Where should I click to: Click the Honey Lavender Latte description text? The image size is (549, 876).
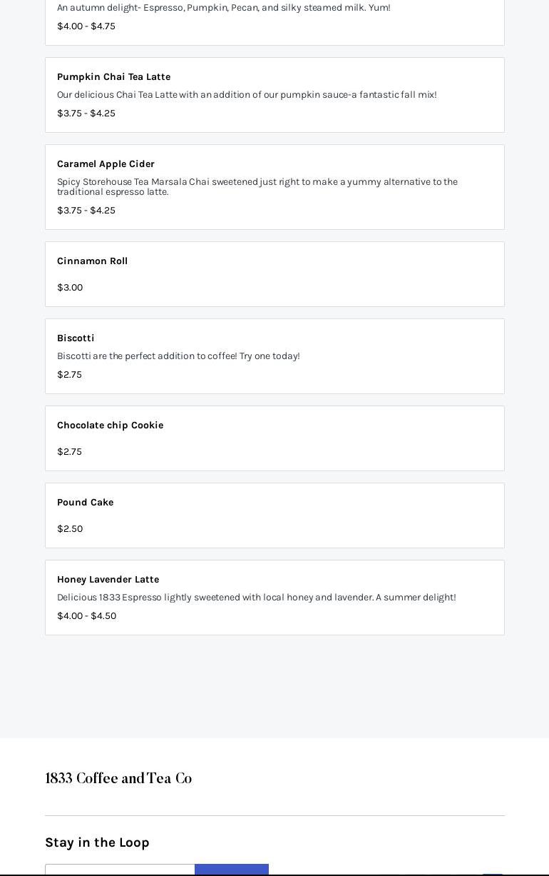tap(256, 598)
